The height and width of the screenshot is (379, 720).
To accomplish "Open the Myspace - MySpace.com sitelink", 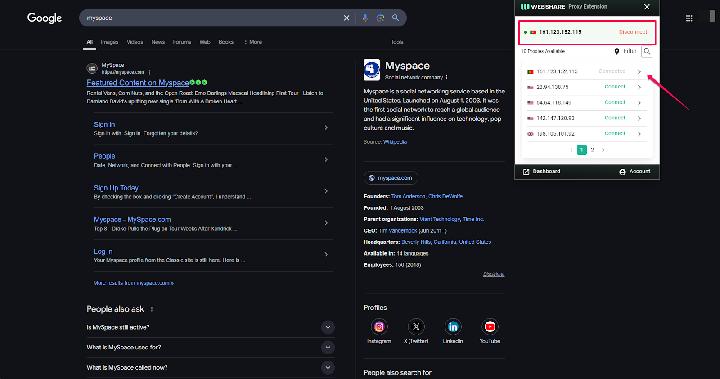I will [x=132, y=219].
